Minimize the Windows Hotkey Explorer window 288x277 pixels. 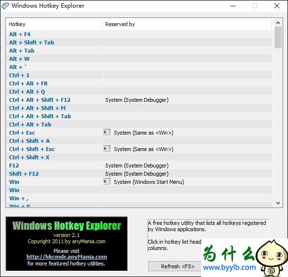pyautogui.click(x=233, y=6)
